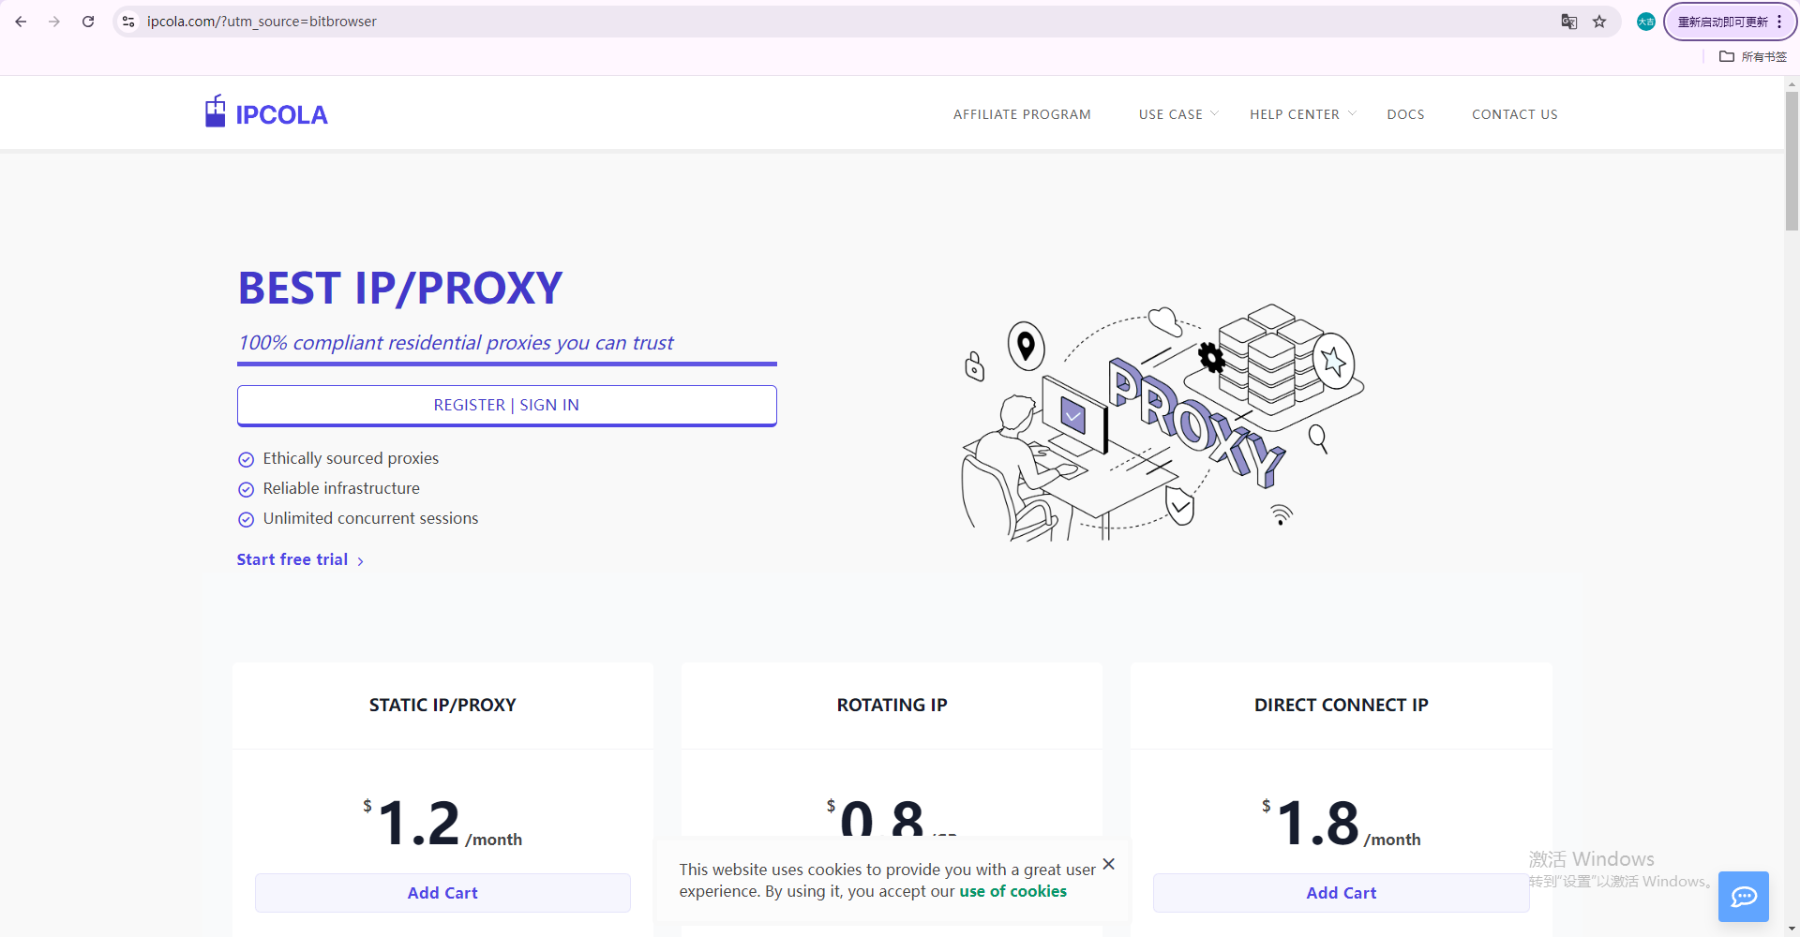Click the page vertical scrollbar thumb
The height and width of the screenshot is (937, 1800).
point(1792,159)
